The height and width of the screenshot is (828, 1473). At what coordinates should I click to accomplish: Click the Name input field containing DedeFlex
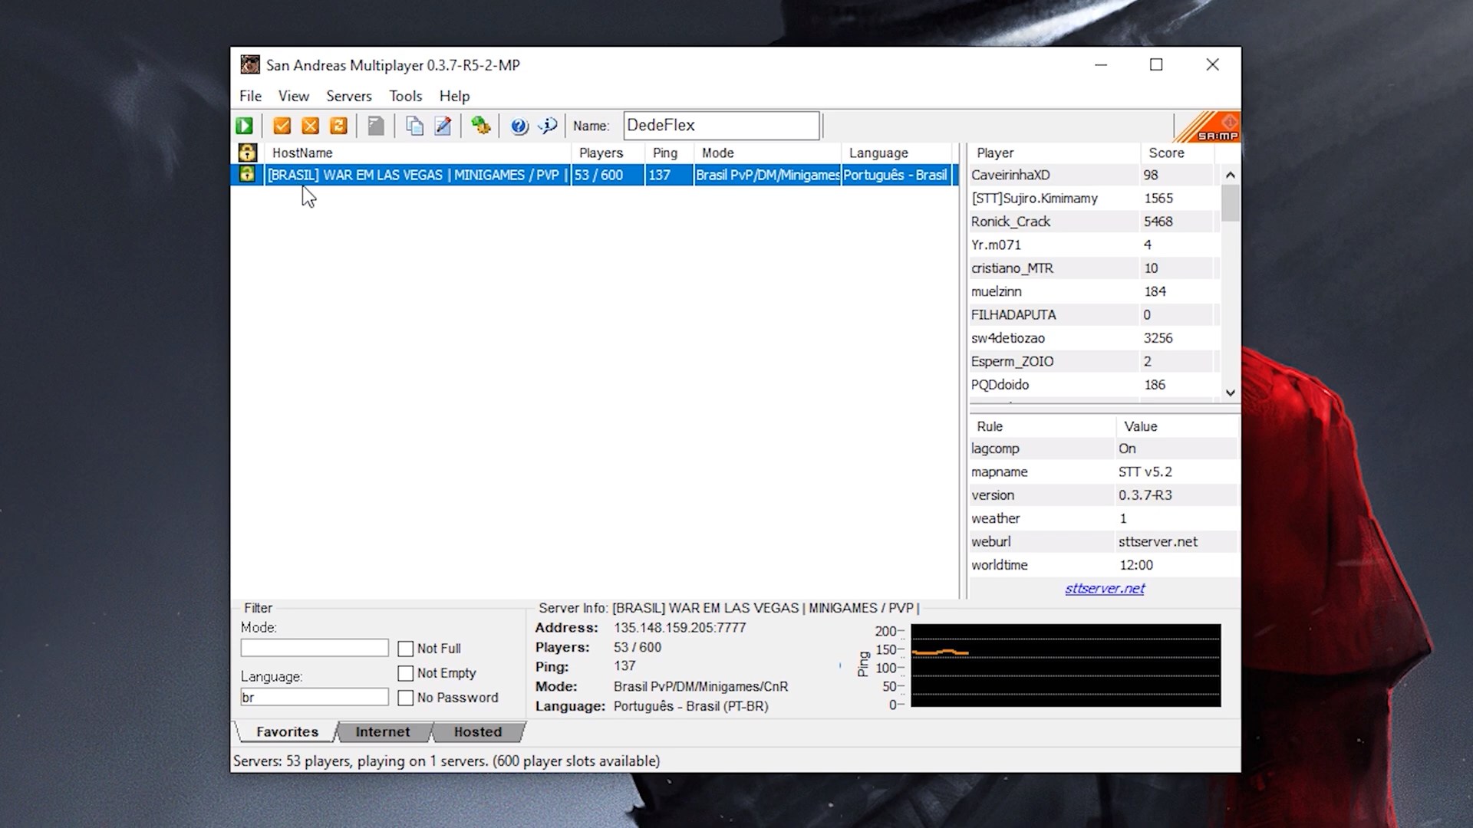(721, 125)
